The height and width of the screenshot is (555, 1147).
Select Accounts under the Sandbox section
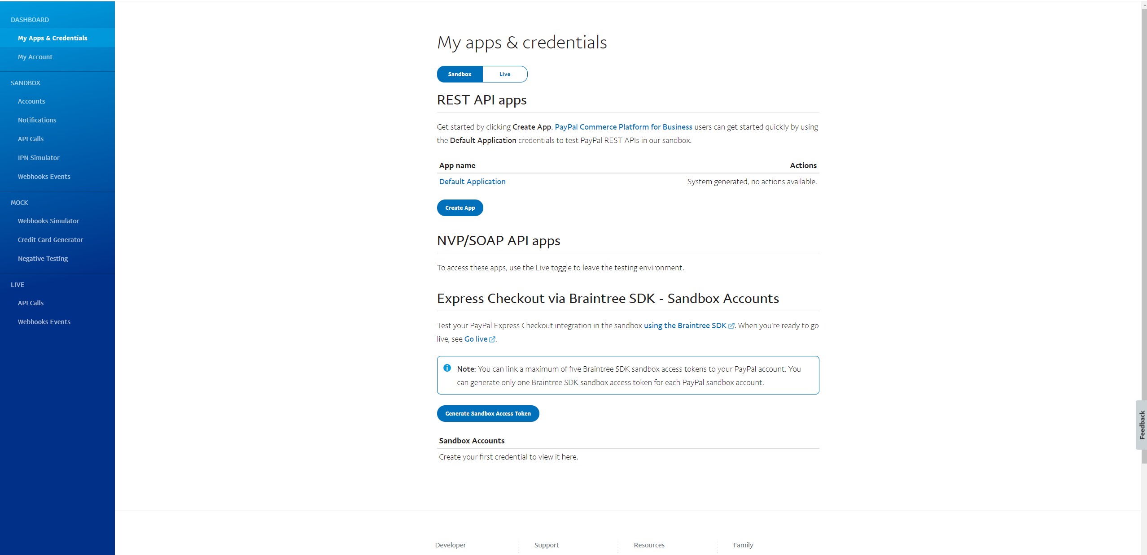(31, 101)
